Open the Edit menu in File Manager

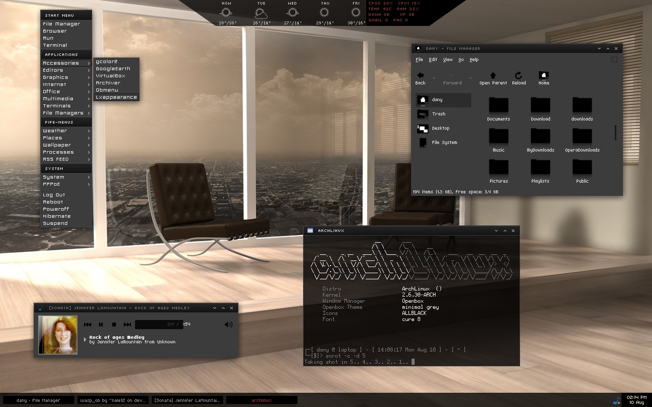(x=433, y=60)
